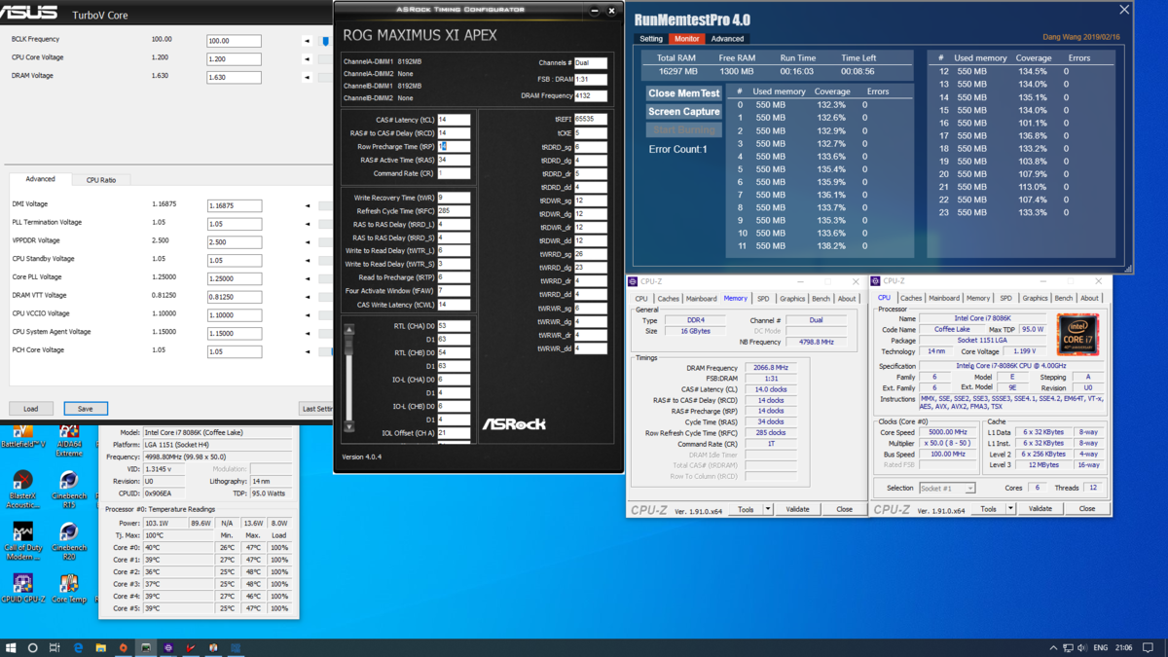Click DRAM Frequency field in ASRock

[x=590, y=96]
